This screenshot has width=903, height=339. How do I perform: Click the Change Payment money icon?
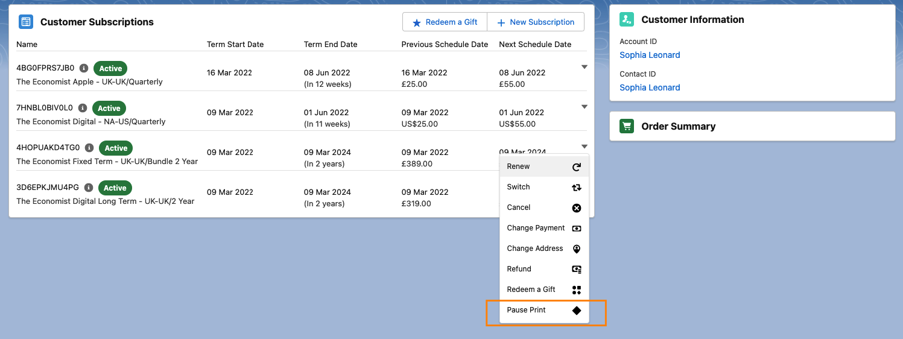577,229
